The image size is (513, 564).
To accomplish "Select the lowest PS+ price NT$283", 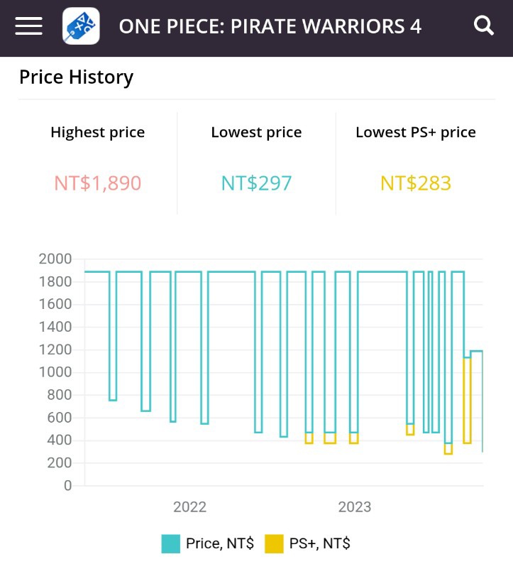I will tap(416, 183).
